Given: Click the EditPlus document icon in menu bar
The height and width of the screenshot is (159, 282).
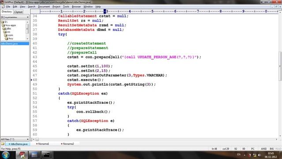Looking at the screenshot, I should click(3, 7).
